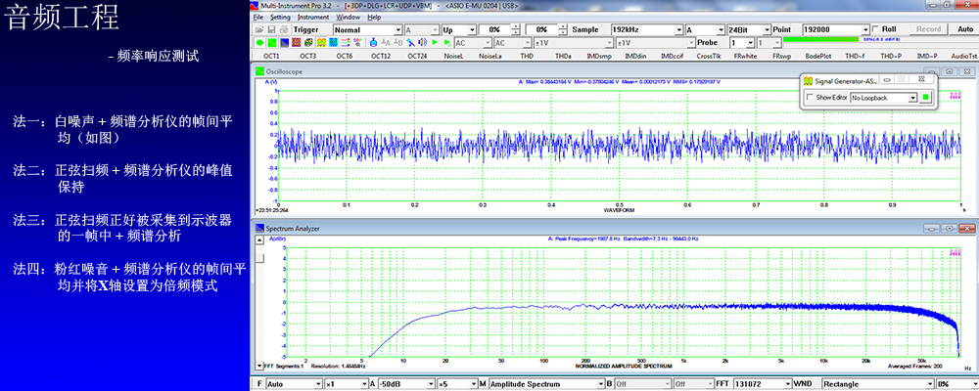Click the speaker output icon

coord(423,42)
